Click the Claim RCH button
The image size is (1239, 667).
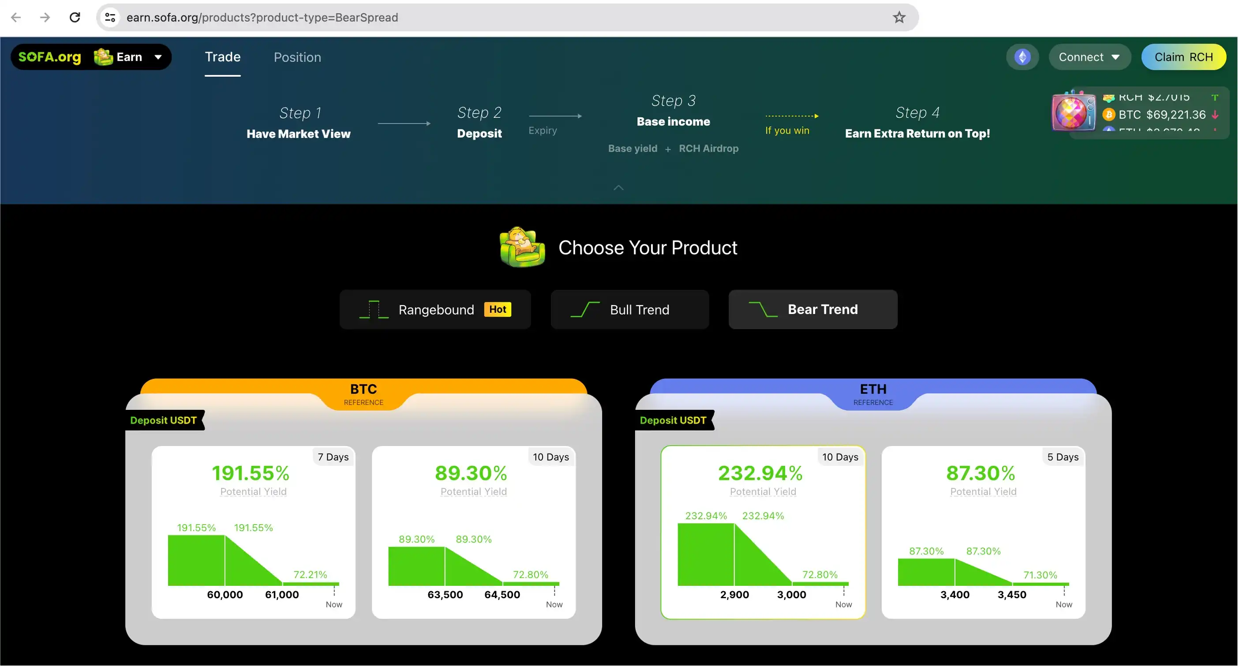pos(1184,57)
